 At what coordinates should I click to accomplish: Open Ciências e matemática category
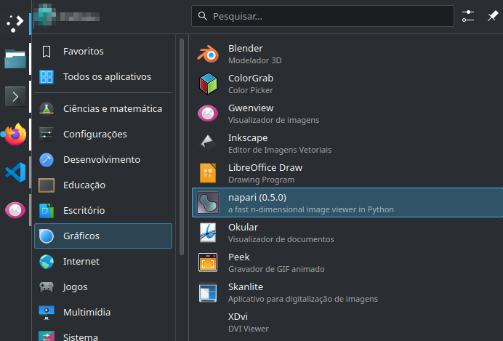(x=102, y=108)
